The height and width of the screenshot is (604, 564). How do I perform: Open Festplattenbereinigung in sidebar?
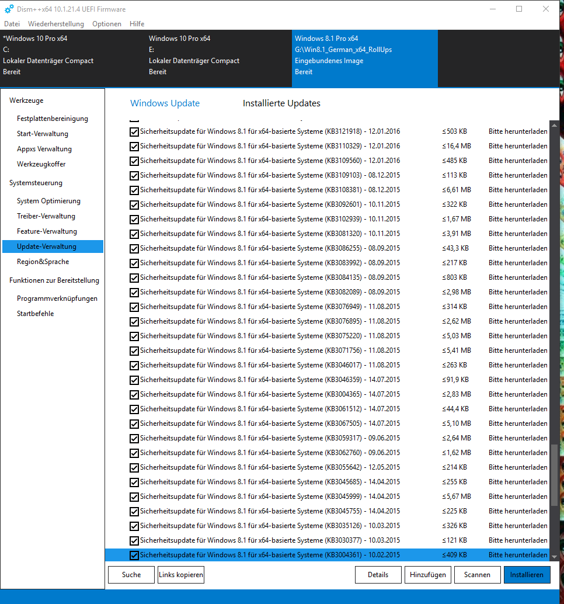pos(53,119)
